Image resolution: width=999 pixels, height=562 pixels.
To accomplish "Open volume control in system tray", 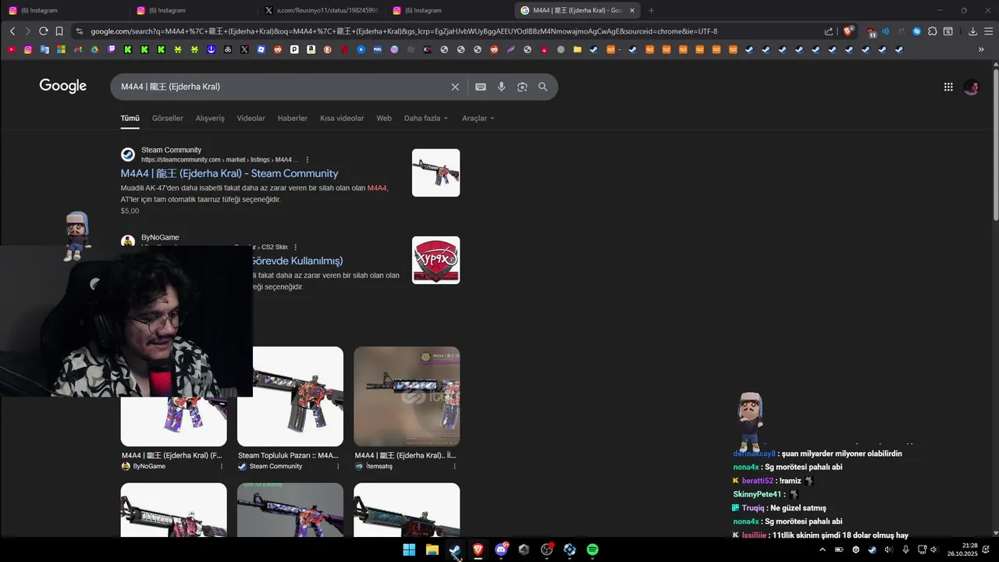I will tap(933, 550).
